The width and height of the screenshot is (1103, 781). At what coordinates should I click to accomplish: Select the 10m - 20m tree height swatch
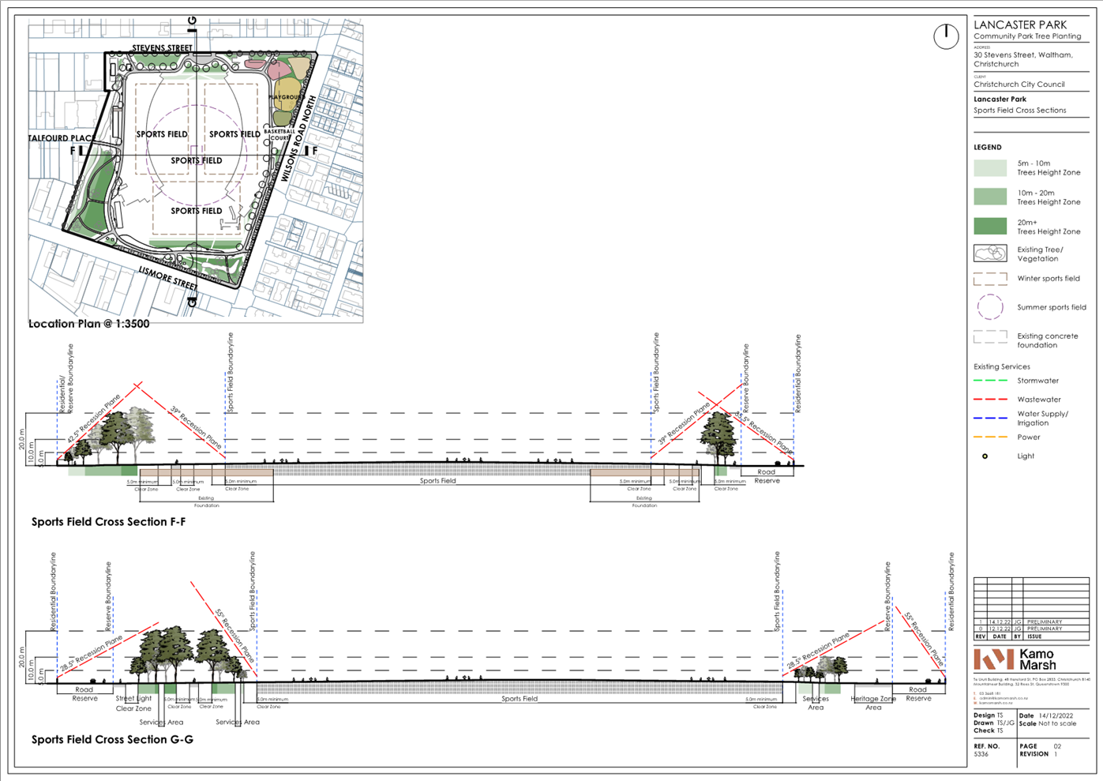[x=990, y=197]
